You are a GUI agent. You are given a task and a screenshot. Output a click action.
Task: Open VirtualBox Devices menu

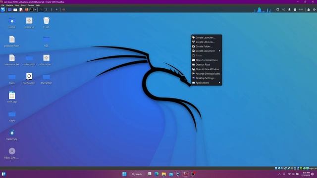[x=31, y=5]
